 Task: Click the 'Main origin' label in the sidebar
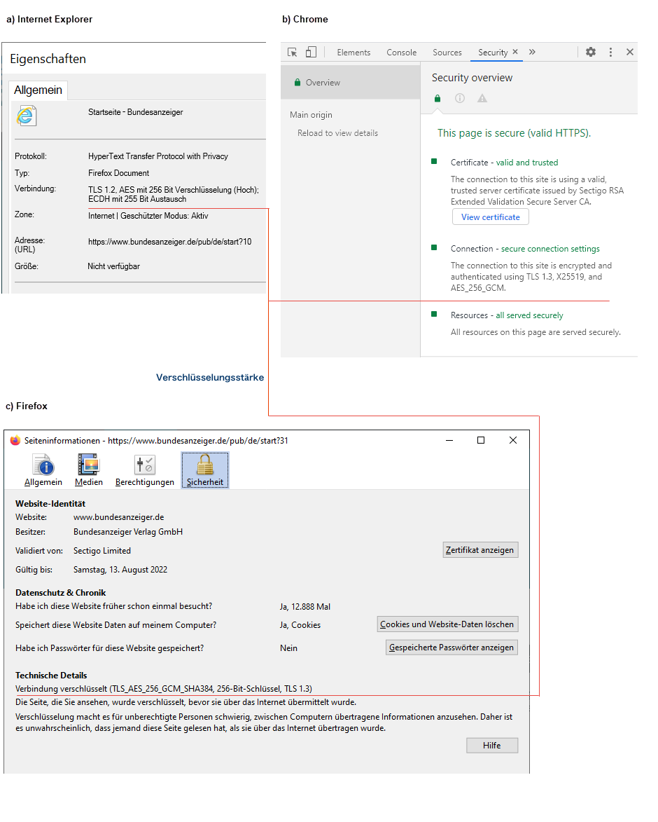[311, 115]
